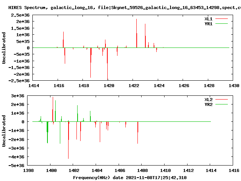Click the '1398' x-axis tick label
Viewport: 241px width, 181px height.
pyautogui.click(x=28, y=170)
